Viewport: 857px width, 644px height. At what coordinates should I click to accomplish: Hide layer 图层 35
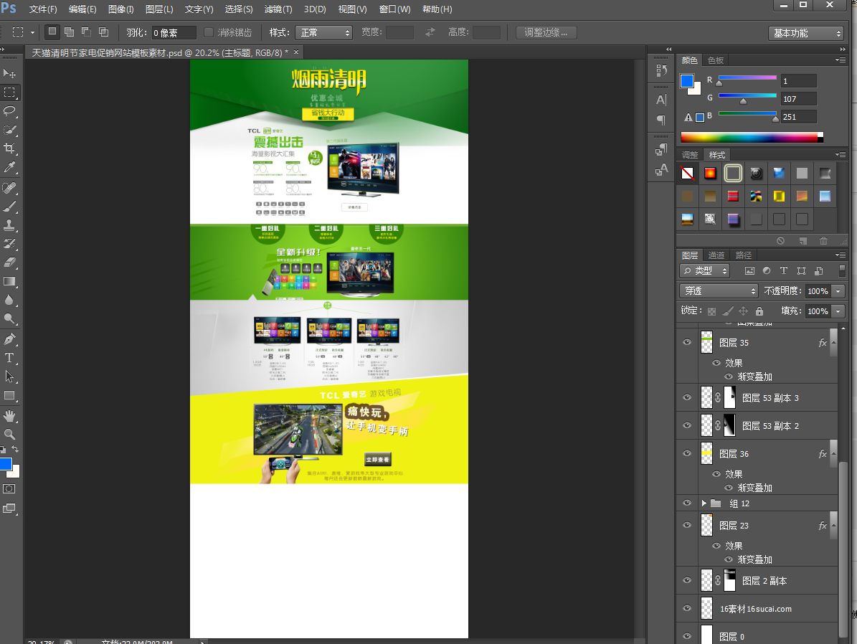coord(687,343)
